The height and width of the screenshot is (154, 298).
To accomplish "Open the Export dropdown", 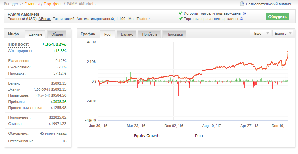I will click(283, 33).
